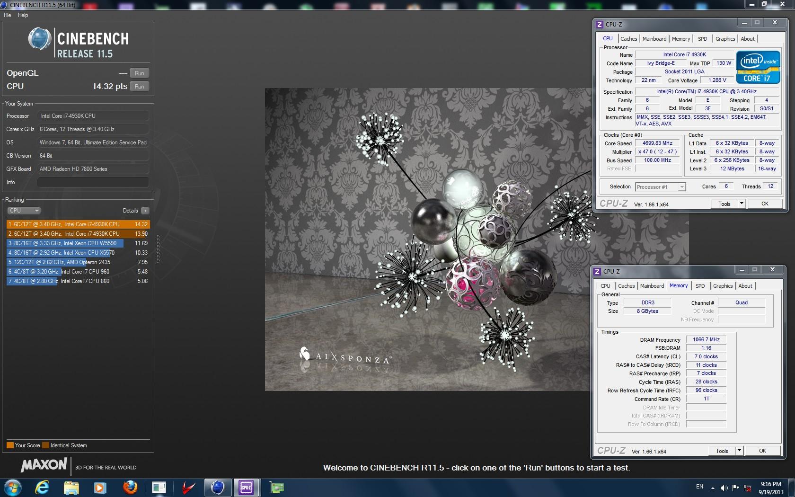Expand Tools dropdown arrow in lower CPU-Z

point(739,451)
